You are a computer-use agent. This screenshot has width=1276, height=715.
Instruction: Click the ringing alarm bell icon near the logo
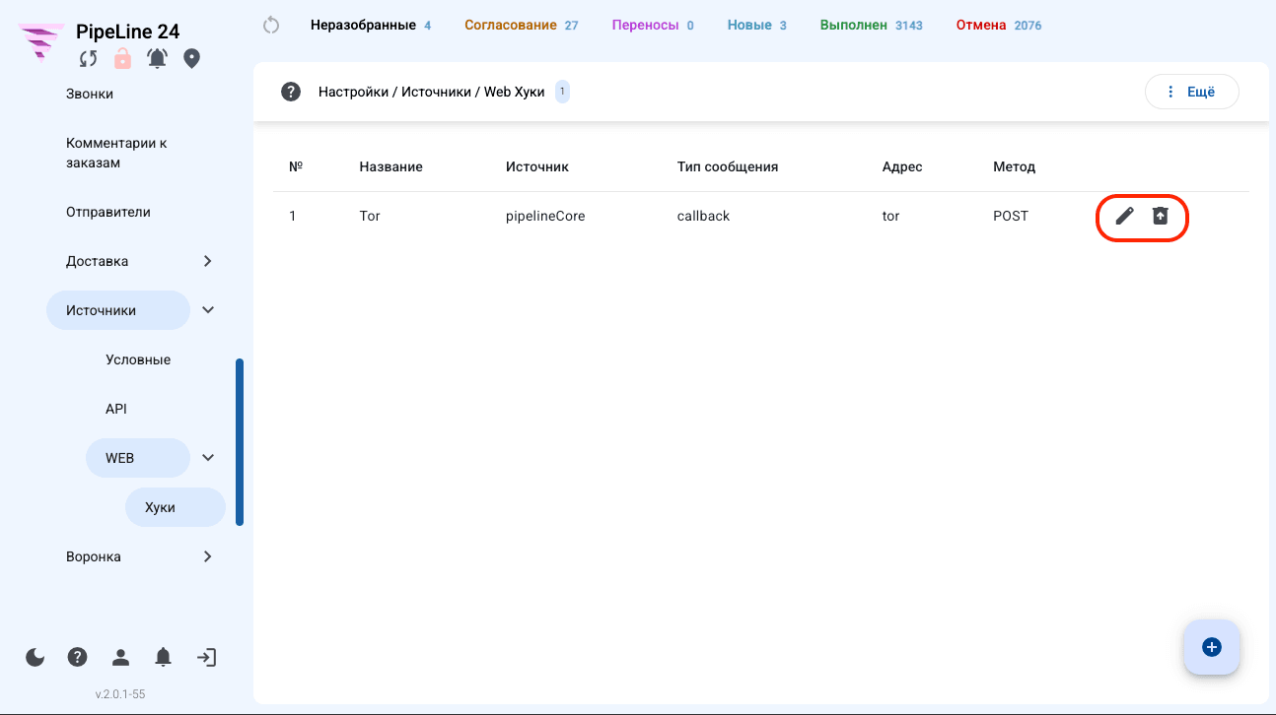[x=157, y=59]
